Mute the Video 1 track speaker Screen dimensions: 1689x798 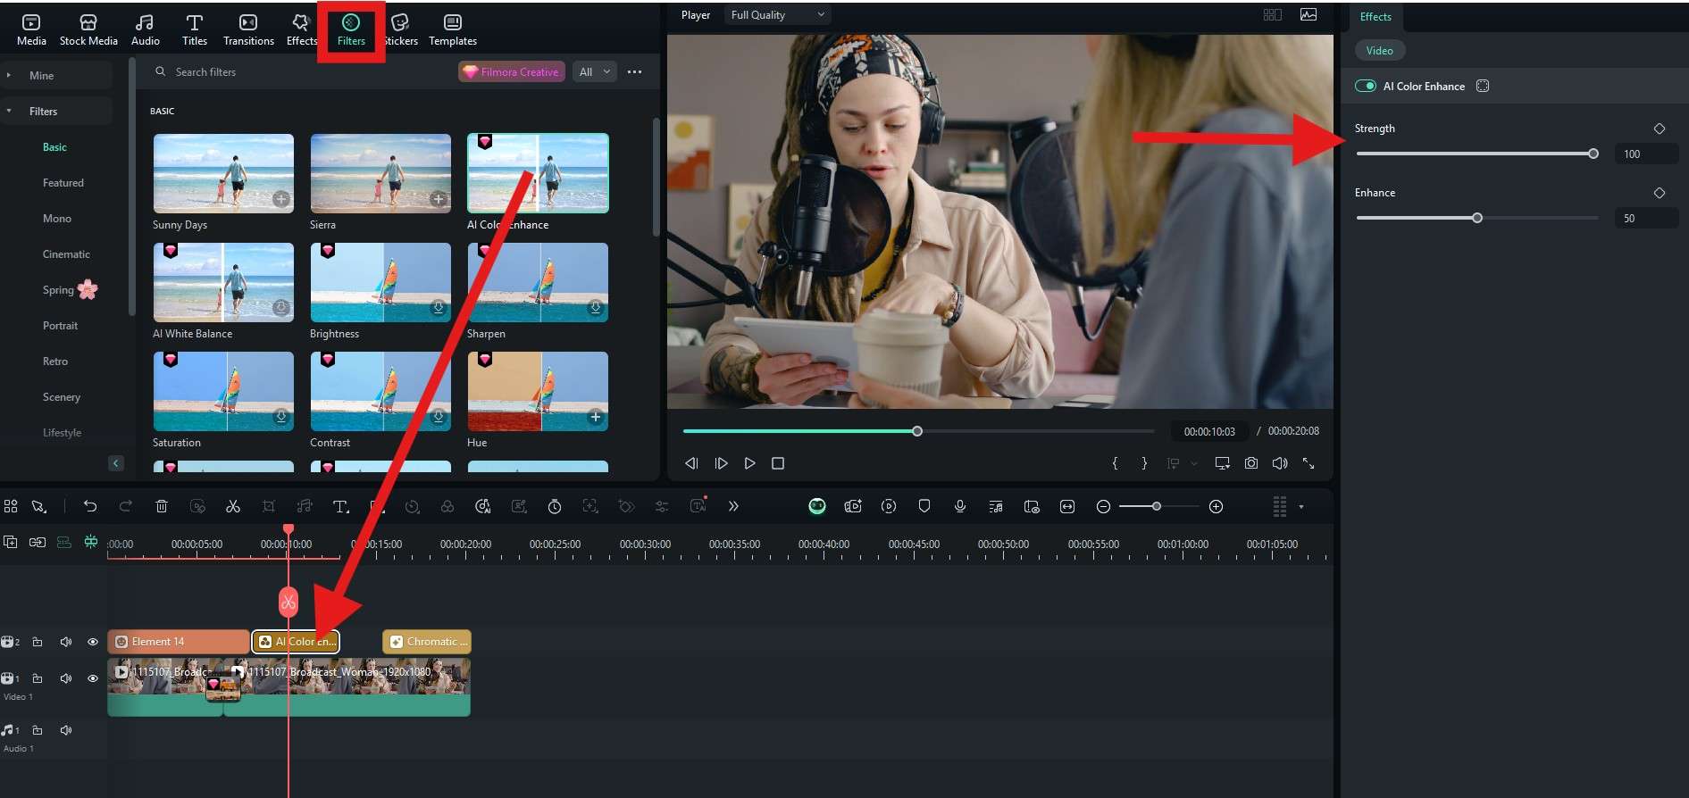click(x=65, y=678)
